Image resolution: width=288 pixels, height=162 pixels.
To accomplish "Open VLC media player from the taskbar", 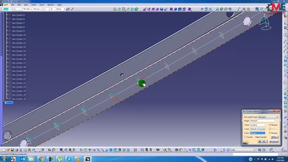I will pos(78,159).
